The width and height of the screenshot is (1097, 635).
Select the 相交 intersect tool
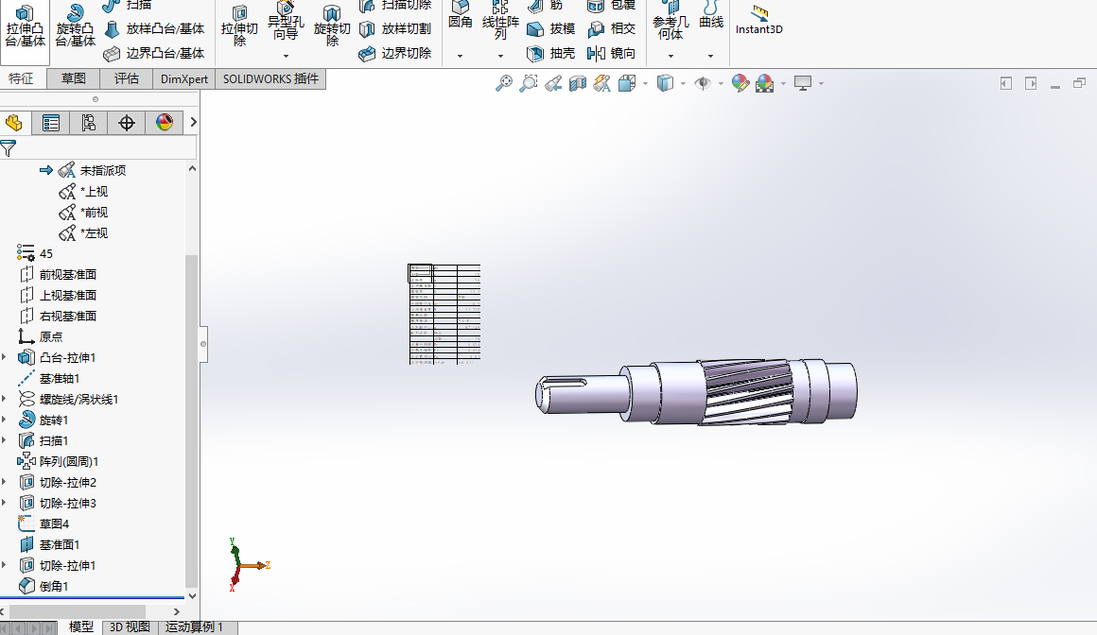coord(612,28)
